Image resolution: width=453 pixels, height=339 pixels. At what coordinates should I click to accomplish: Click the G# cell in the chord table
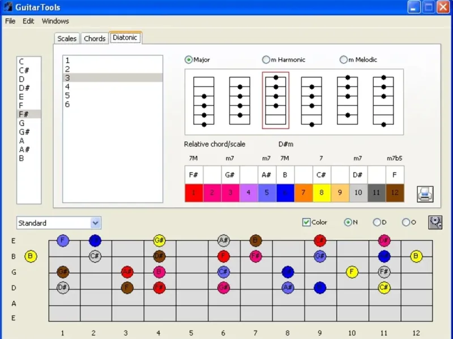click(230, 175)
